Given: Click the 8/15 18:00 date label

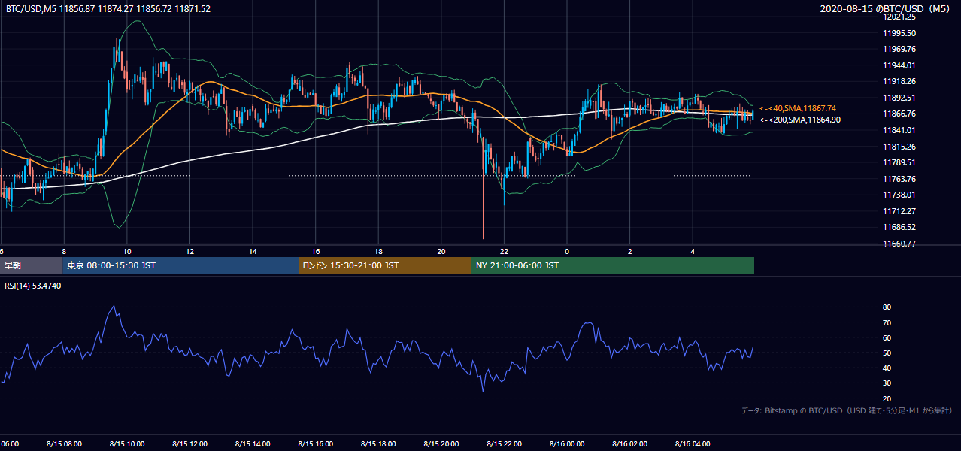Looking at the screenshot, I should coord(379,444).
